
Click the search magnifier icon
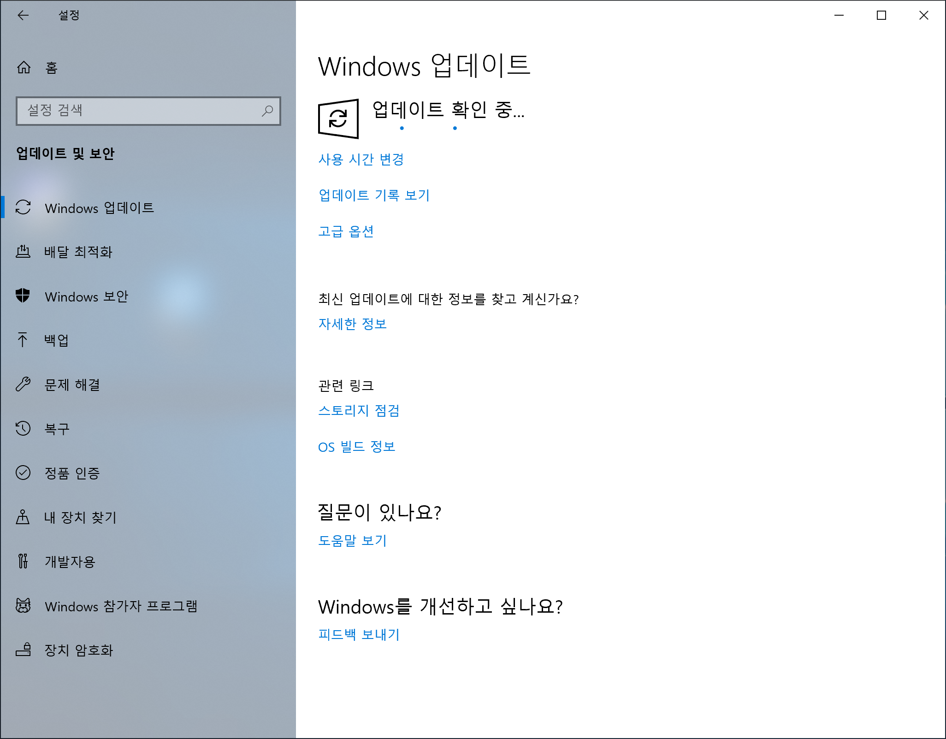(x=267, y=111)
